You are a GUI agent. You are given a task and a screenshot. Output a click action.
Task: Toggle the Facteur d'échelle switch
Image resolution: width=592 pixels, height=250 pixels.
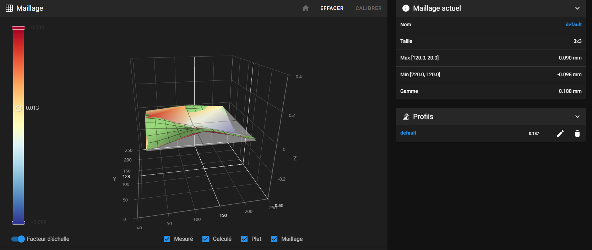[x=18, y=239]
